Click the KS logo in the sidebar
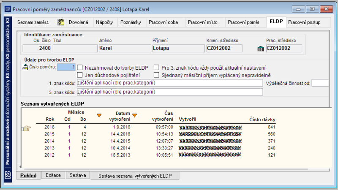Viewport: 338px width, 190px height. (8, 174)
